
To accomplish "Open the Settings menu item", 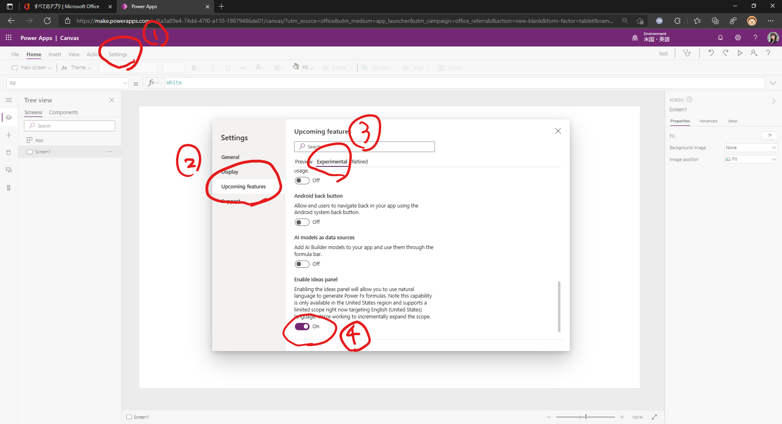I will click(118, 54).
